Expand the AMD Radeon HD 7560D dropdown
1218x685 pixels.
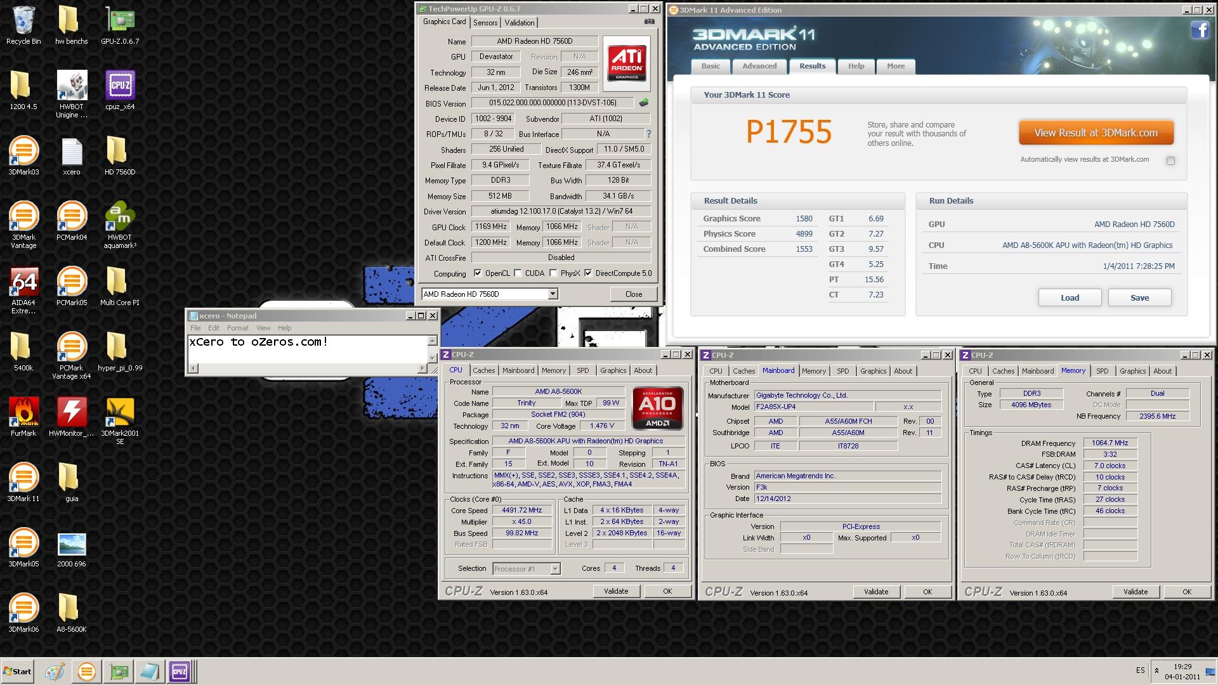coord(553,294)
